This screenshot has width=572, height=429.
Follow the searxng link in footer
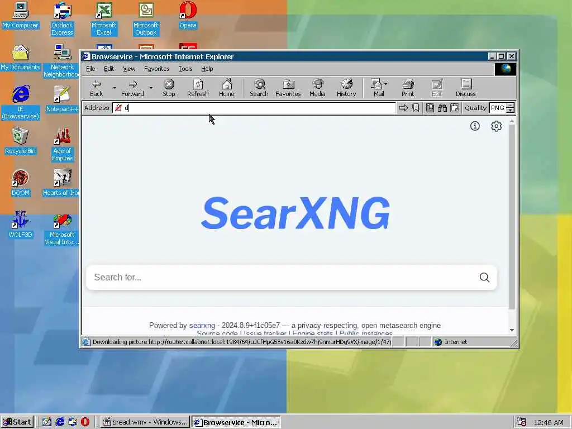202,326
